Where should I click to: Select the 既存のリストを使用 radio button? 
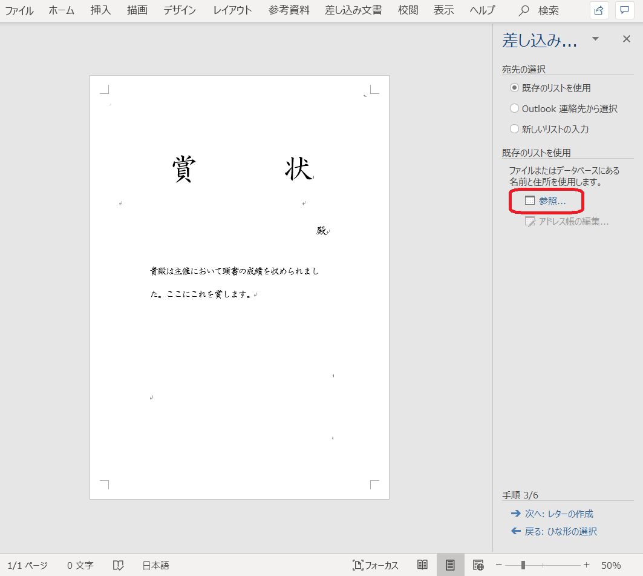(515, 88)
